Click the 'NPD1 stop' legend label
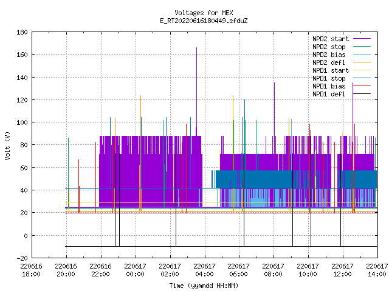The height and width of the screenshot is (291, 389). [329, 78]
